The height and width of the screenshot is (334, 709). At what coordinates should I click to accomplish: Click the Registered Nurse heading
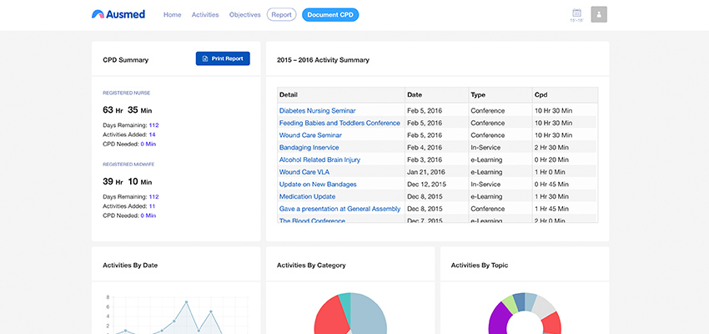coord(127,93)
